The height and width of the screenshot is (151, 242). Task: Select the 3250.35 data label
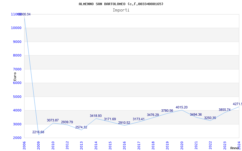click(210, 118)
